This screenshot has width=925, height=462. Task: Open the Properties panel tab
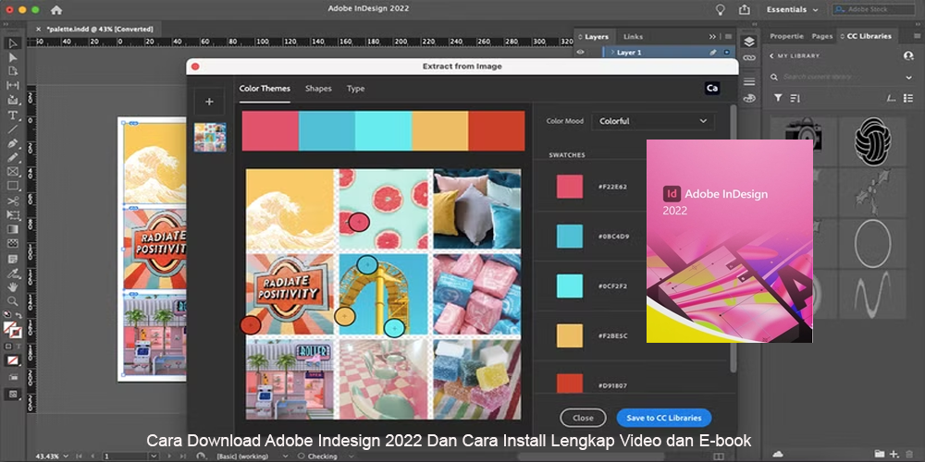click(786, 36)
